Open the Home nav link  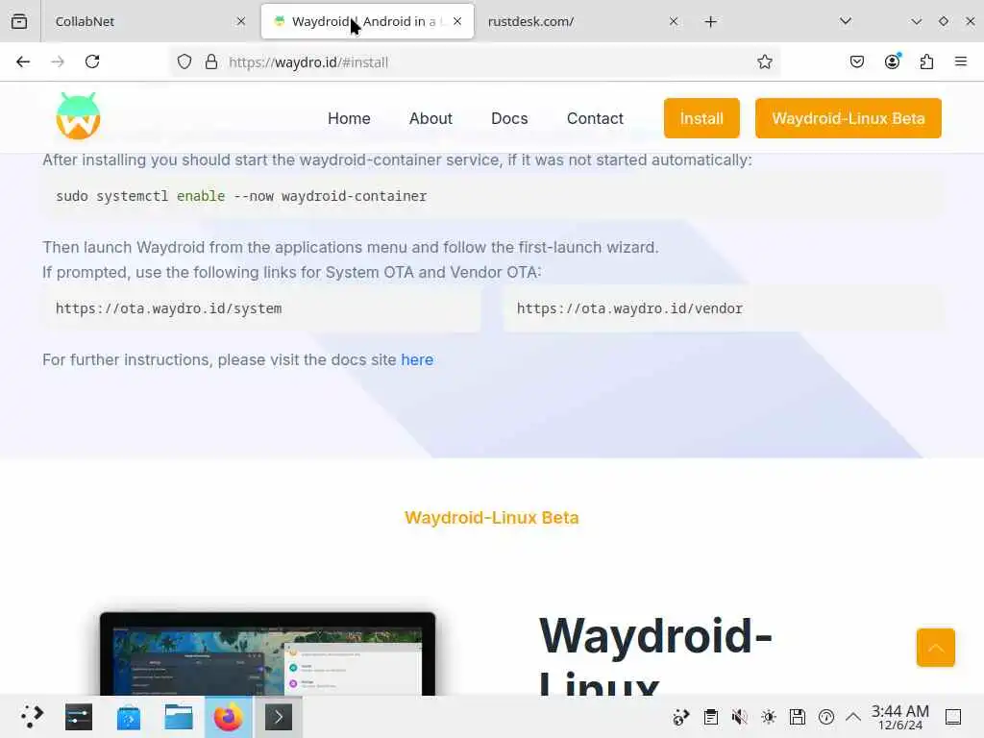tap(349, 118)
